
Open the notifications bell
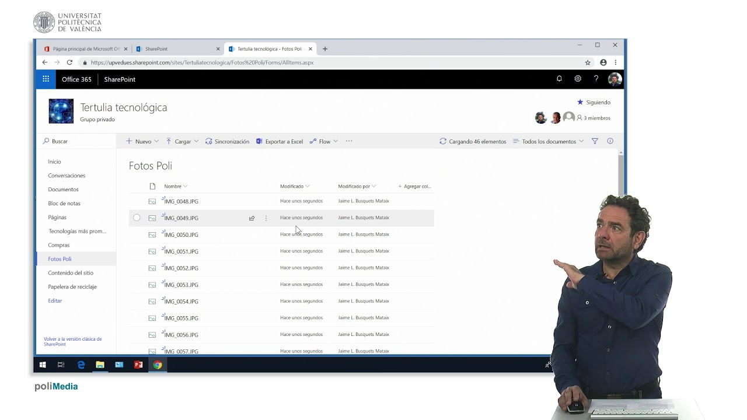point(559,79)
